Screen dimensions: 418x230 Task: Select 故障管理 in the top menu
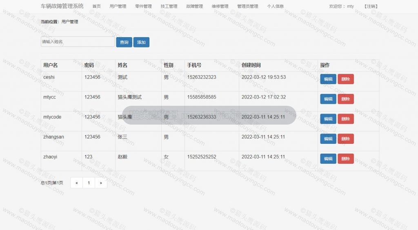(x=195, y=6)
